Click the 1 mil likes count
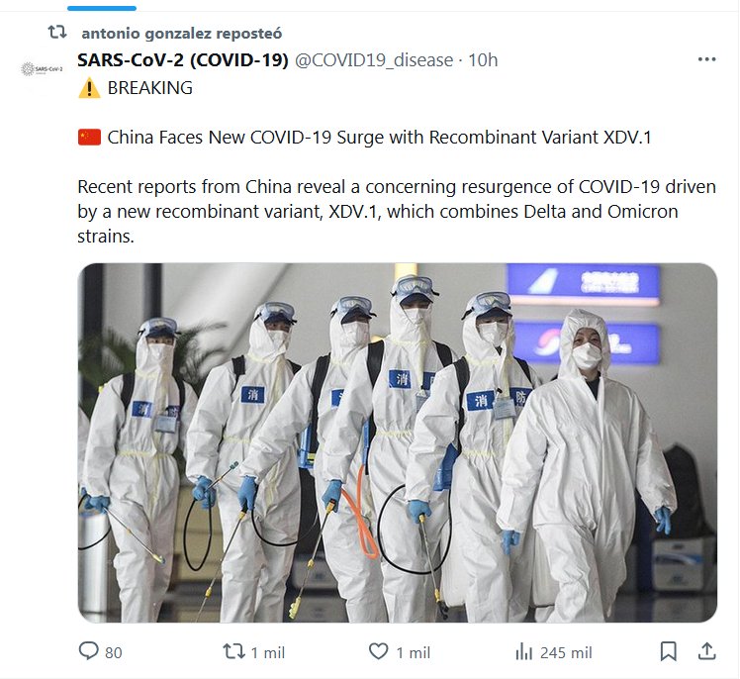 tap(413, 652)
